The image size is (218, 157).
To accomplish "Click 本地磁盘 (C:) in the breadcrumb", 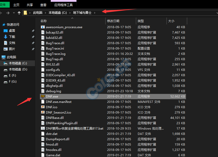I will click(x=58, y=13).
